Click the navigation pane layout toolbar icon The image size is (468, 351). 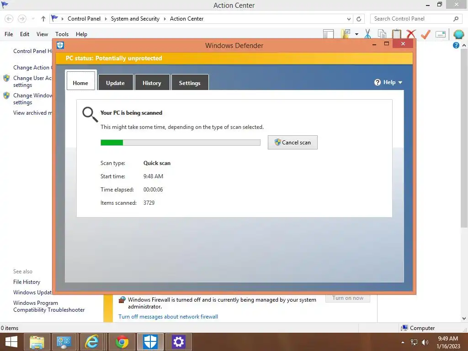[x=328, y=34]
